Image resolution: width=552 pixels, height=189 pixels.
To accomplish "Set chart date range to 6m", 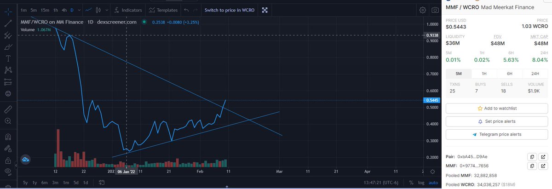I will (45, 183).
